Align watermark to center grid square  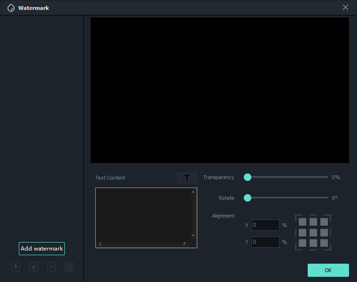[313, 233]
